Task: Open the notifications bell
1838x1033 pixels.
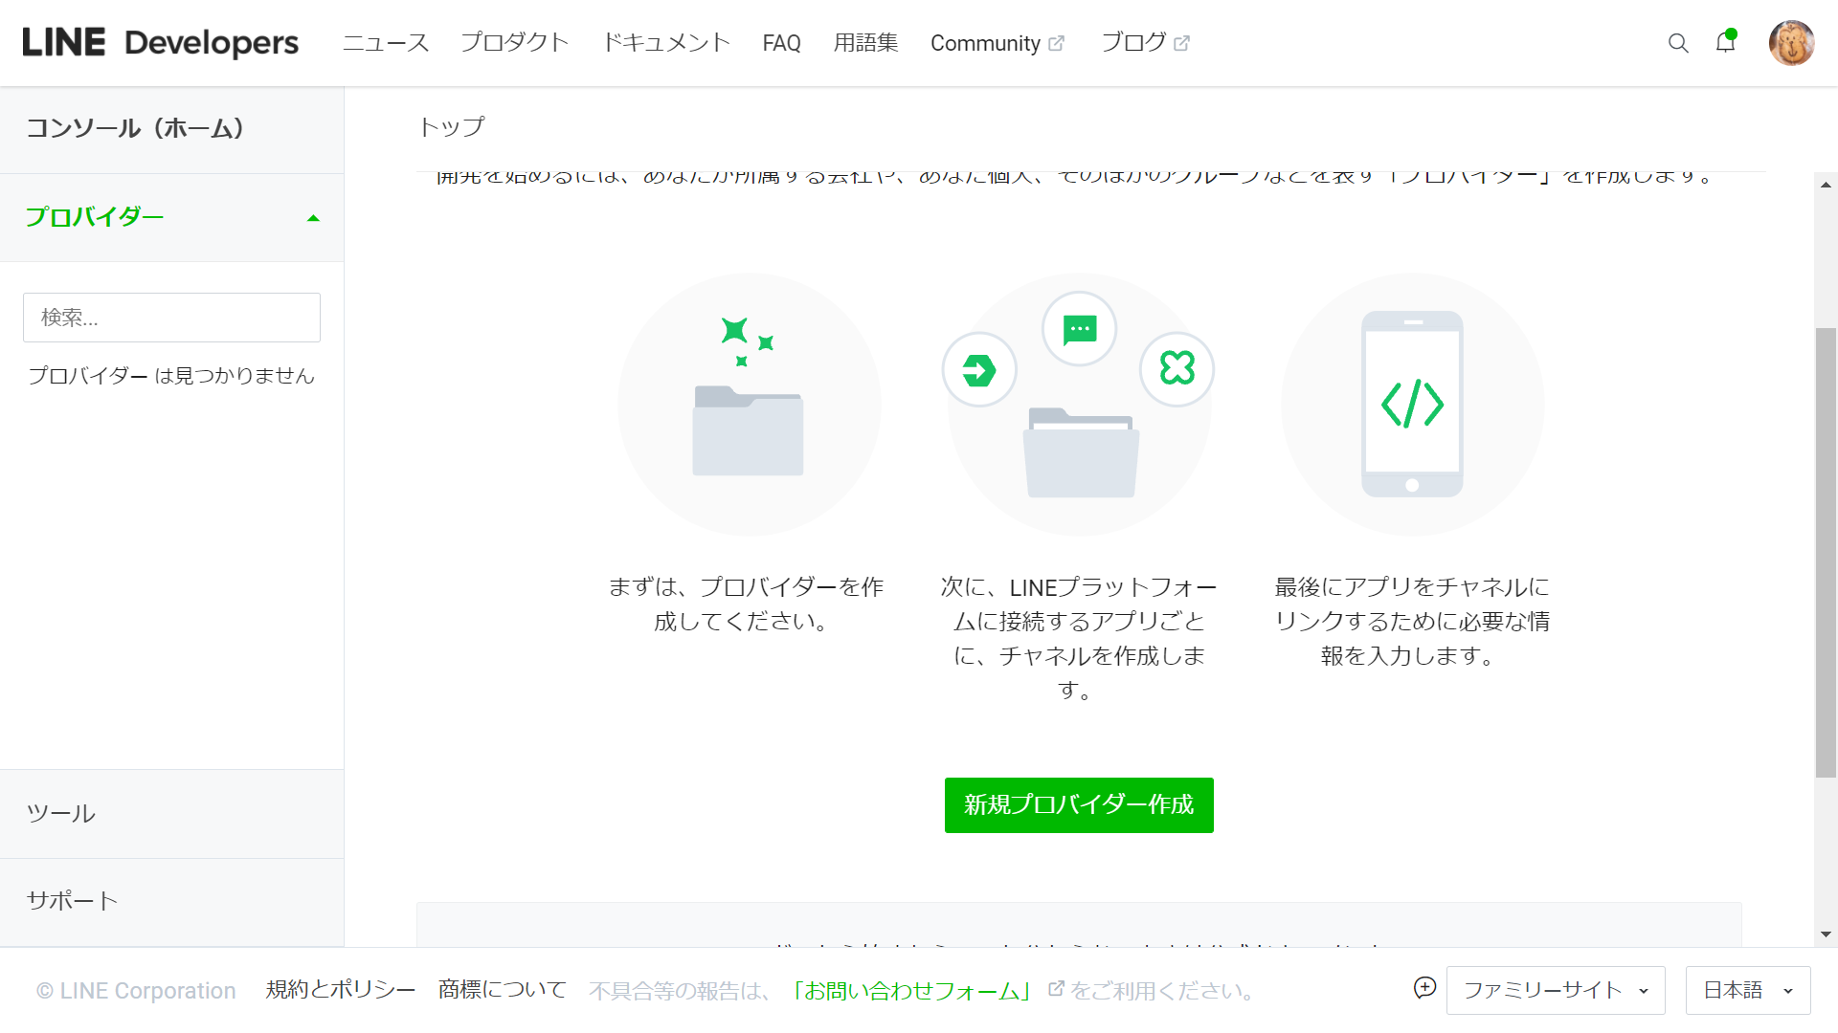Action: [x=1725, y=42]
